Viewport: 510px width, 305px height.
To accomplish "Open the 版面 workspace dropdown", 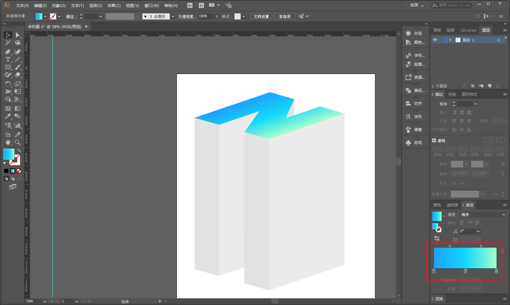I will (x=417, y=5).
